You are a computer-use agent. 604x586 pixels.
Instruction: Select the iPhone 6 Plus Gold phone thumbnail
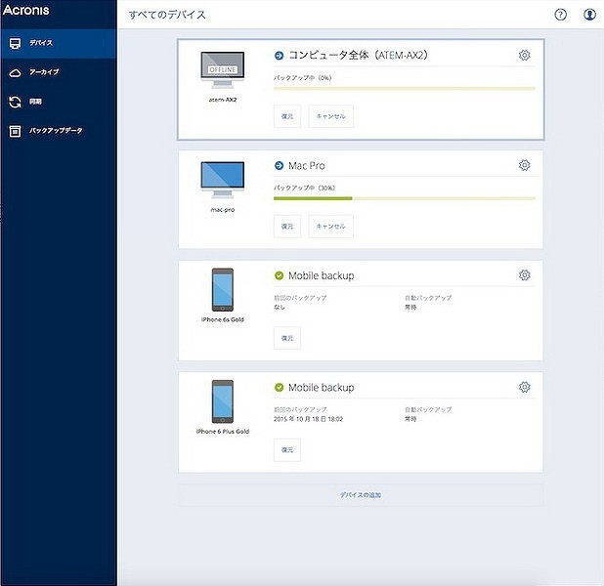223,401
